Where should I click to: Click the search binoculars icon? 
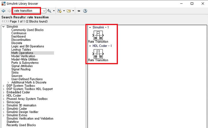[x=49, y=11]
